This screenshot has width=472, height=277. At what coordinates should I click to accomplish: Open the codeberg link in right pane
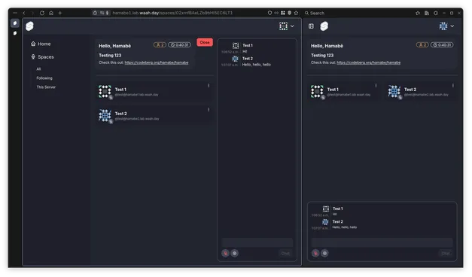click(368, 62)
